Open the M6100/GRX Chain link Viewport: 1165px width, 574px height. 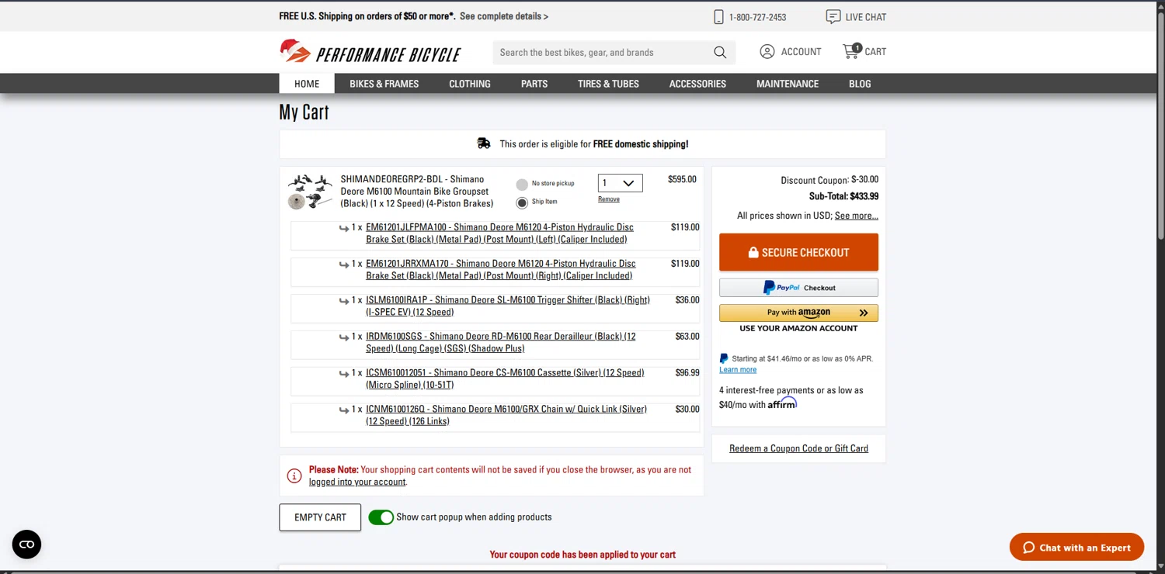(506, 415)
